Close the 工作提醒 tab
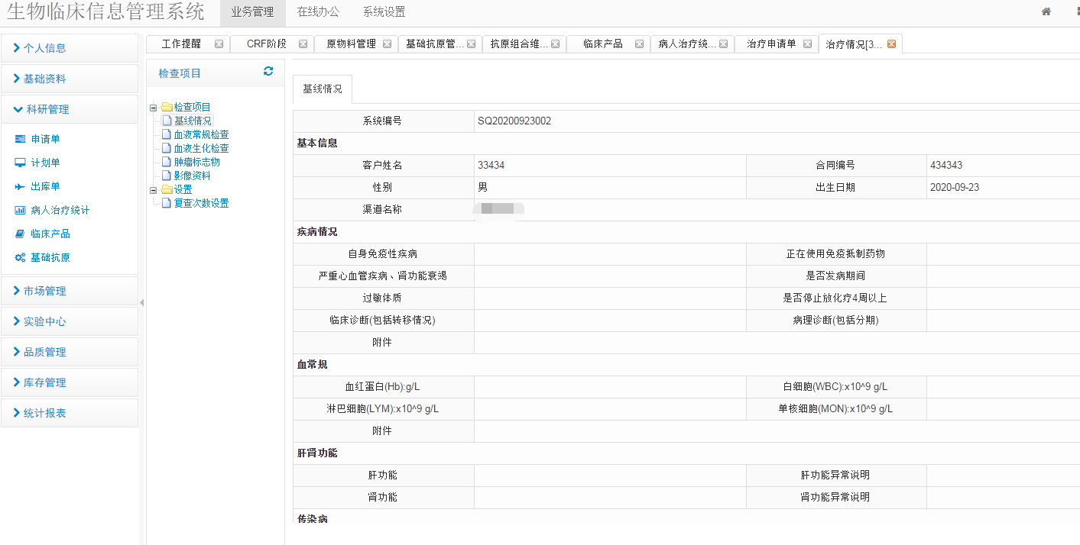 click(x=219, y=44)
